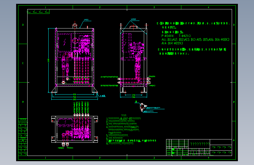Click the T:ø42X3 pipe spec text
The height and width of the screenshot is (165, 254).
(185, 36)
